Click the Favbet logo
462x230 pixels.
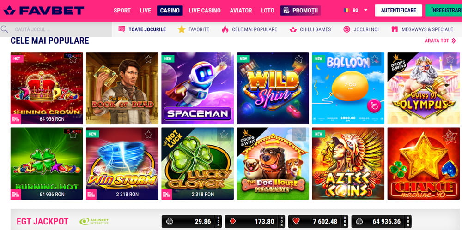[43, 11]
